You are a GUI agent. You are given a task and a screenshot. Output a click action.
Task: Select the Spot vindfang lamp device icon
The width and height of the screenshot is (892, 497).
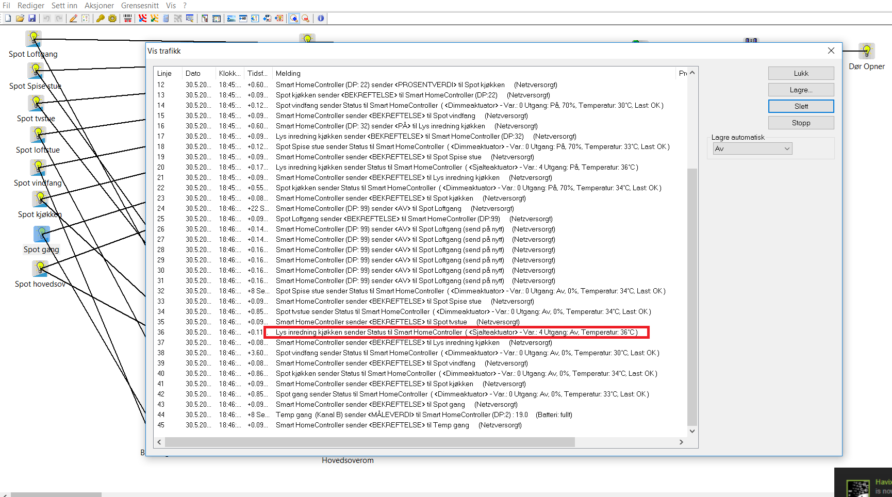click(x=38, y=168)
